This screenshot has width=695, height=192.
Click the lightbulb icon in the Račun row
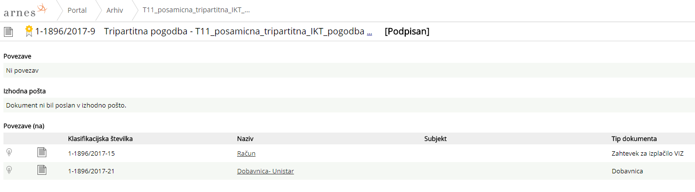coord(9,153)
